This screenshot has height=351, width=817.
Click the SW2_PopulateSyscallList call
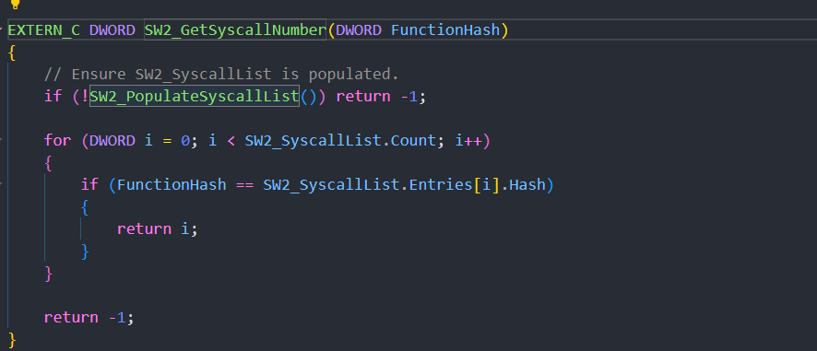tap(195, 97)
